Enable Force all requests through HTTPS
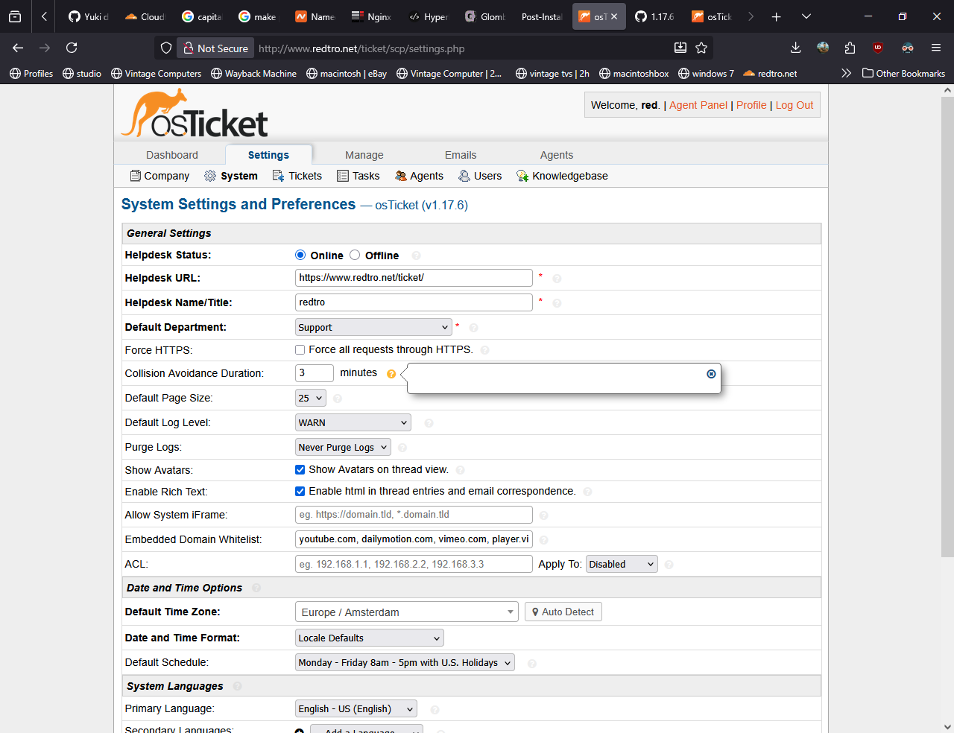The height and width of the screenshot is (733, 954). [x=300, y=350]
